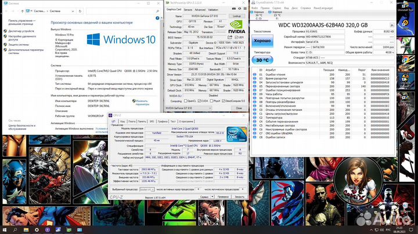Click the GPU-Z refresh icon

pos(239,9)
